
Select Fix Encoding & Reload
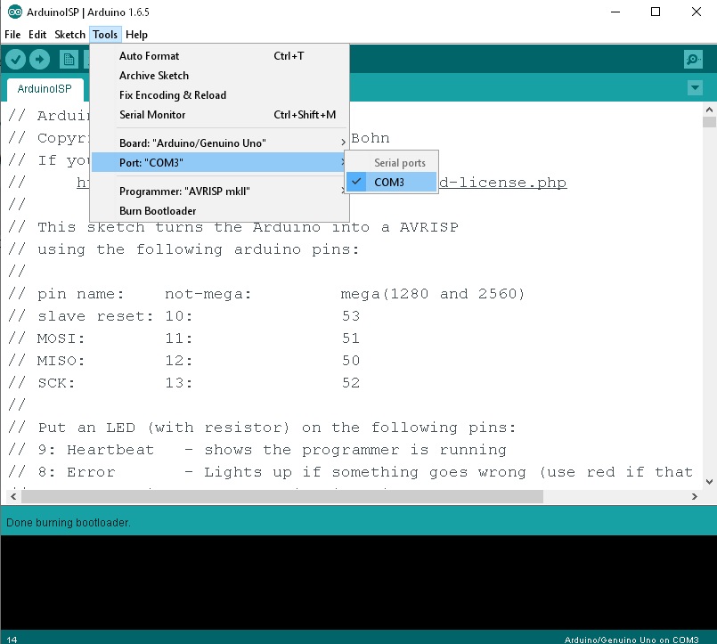[x=219, y=95]
